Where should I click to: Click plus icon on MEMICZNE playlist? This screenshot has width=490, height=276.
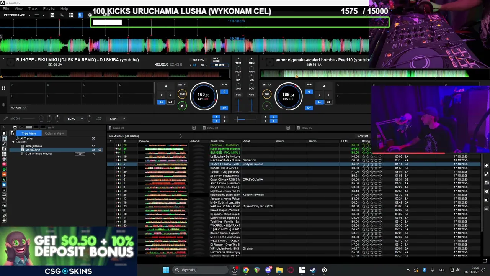[100, 150]
